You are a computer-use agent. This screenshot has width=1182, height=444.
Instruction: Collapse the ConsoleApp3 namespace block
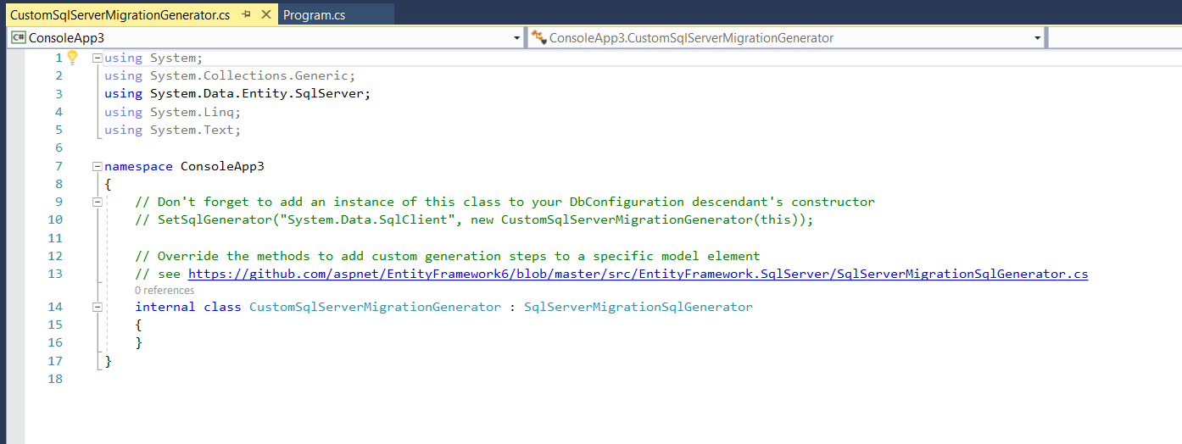click(97, 166)
